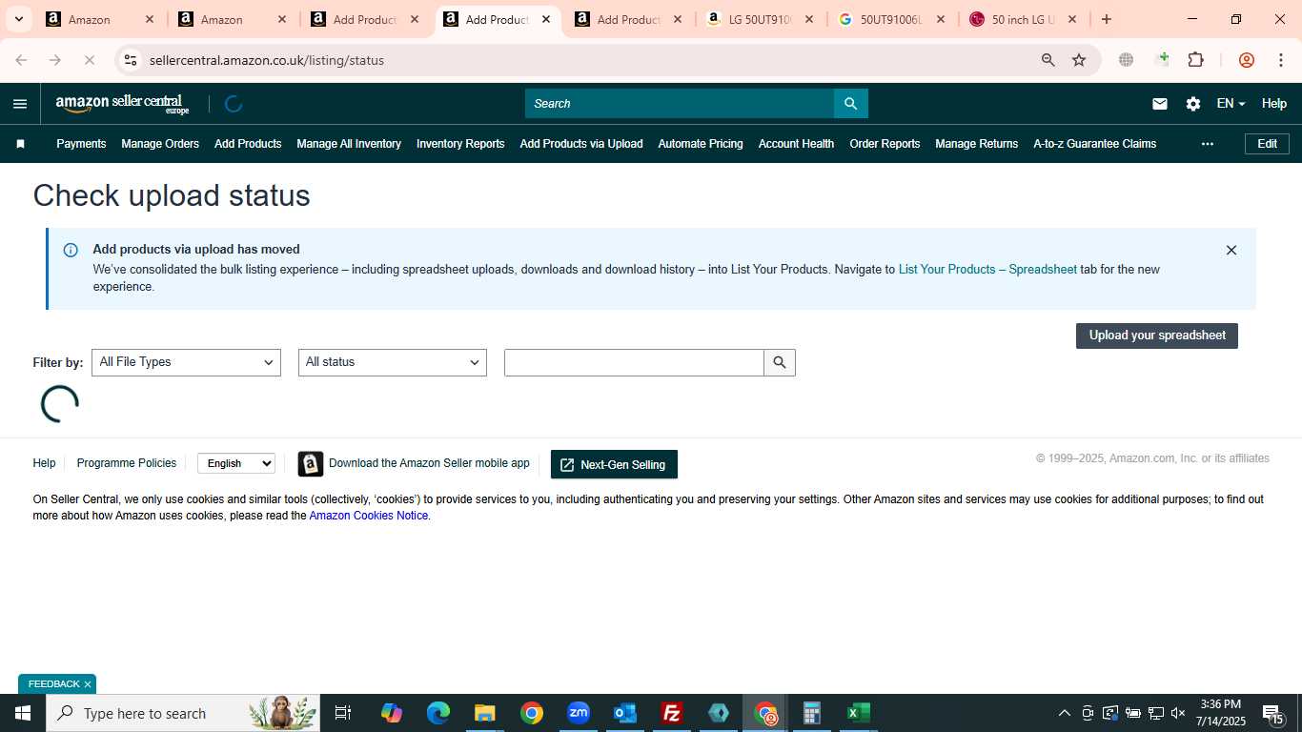
Task: Open the Seller Central hamburger menu
Action: (20, 104)
